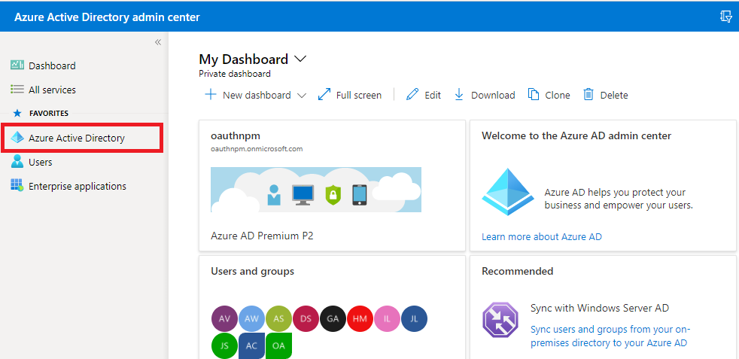This screenshot has width=739, height=359.
Task: Click the oauthnpm tenant banner image
Action: pyautogui.click(x=316, y=189)
